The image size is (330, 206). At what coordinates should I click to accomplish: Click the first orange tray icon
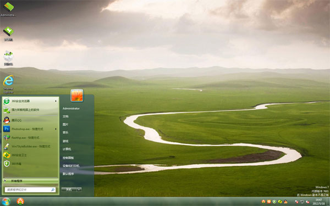click(263, 202)
